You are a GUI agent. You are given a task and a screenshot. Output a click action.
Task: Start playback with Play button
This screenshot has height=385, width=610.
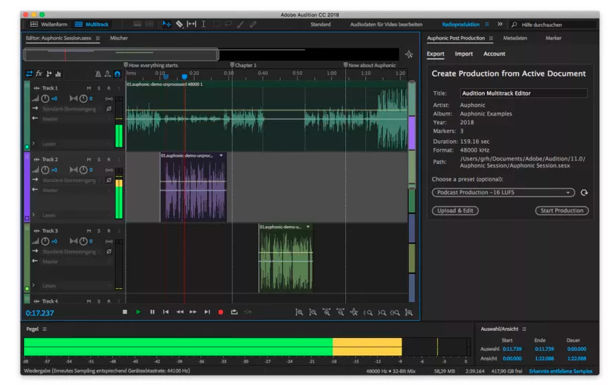(x=138, y=312)
